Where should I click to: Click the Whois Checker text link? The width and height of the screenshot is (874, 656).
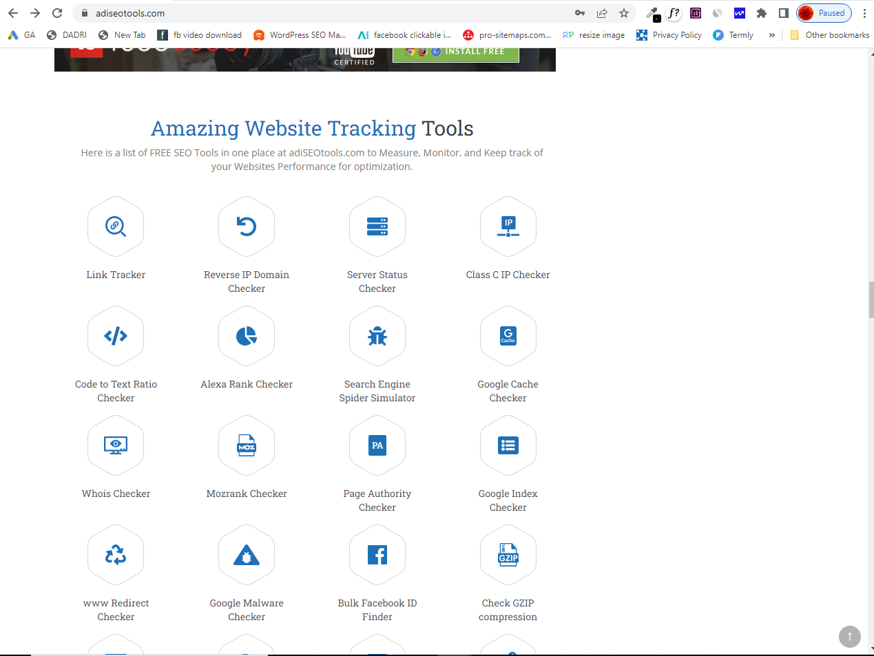point(116,494)
